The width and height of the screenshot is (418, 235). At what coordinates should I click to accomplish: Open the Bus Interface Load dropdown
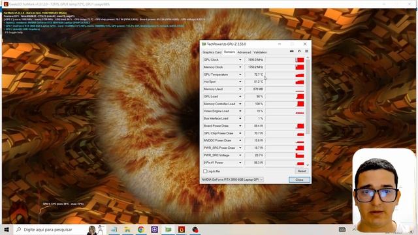point(240,119)
